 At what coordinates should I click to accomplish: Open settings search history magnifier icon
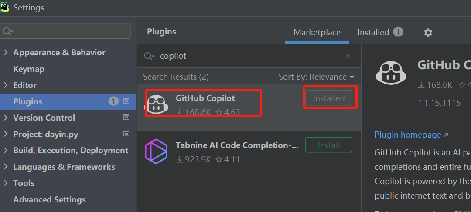tap(8, 31)
